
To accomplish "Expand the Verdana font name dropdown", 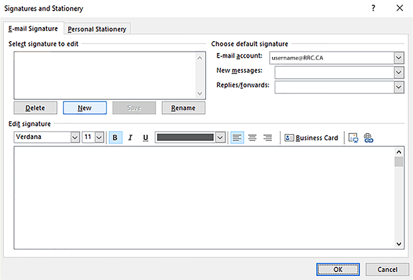I will (x=74, y=138).
